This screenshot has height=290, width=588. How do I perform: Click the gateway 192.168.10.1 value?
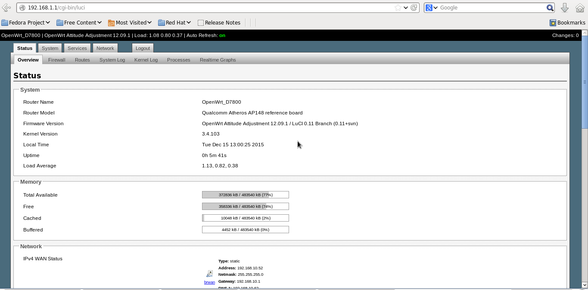[249, 281]
